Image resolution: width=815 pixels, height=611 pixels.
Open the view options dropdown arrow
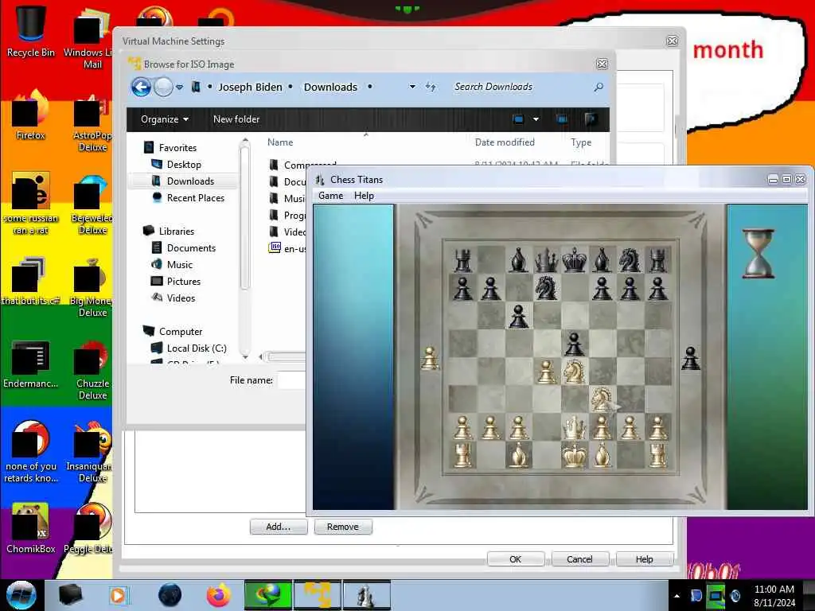click(536, 119)
